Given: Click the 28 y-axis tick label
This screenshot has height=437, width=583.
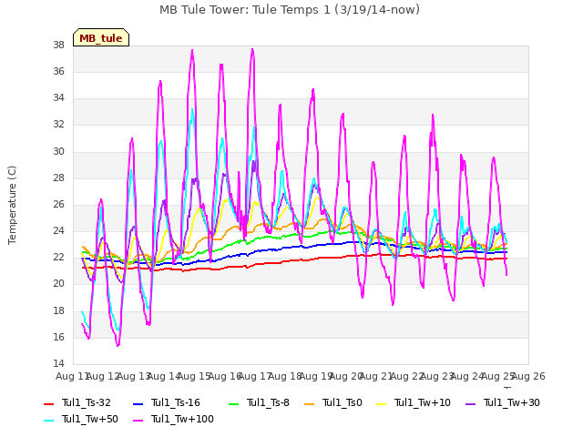Looking at the screenshot, I should click(x=58, y=178).
